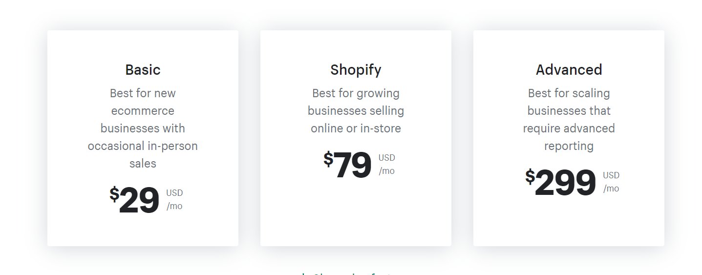
Task: Click the dollar sign beside 299
Action: (x=530, y=176)
